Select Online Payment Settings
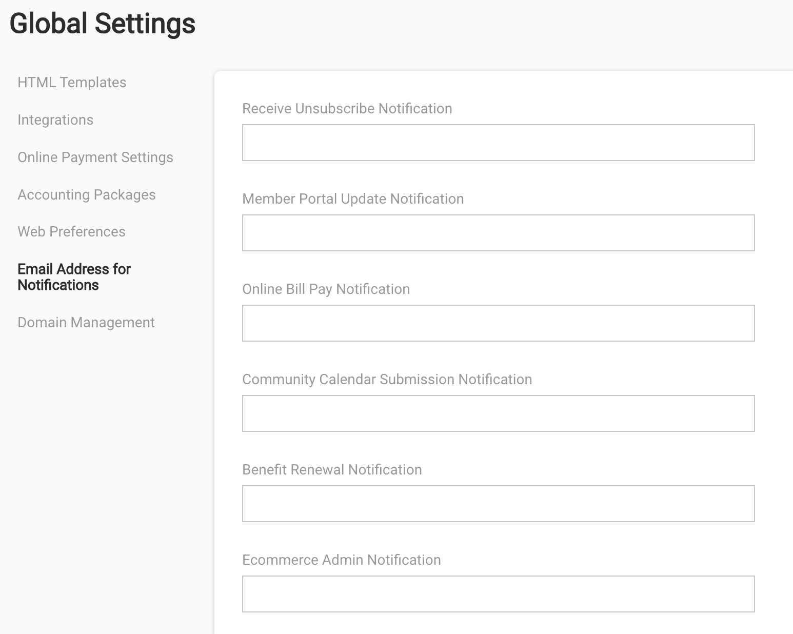The width and height of the screenshot is (793, 634). [x=95, y=157]
